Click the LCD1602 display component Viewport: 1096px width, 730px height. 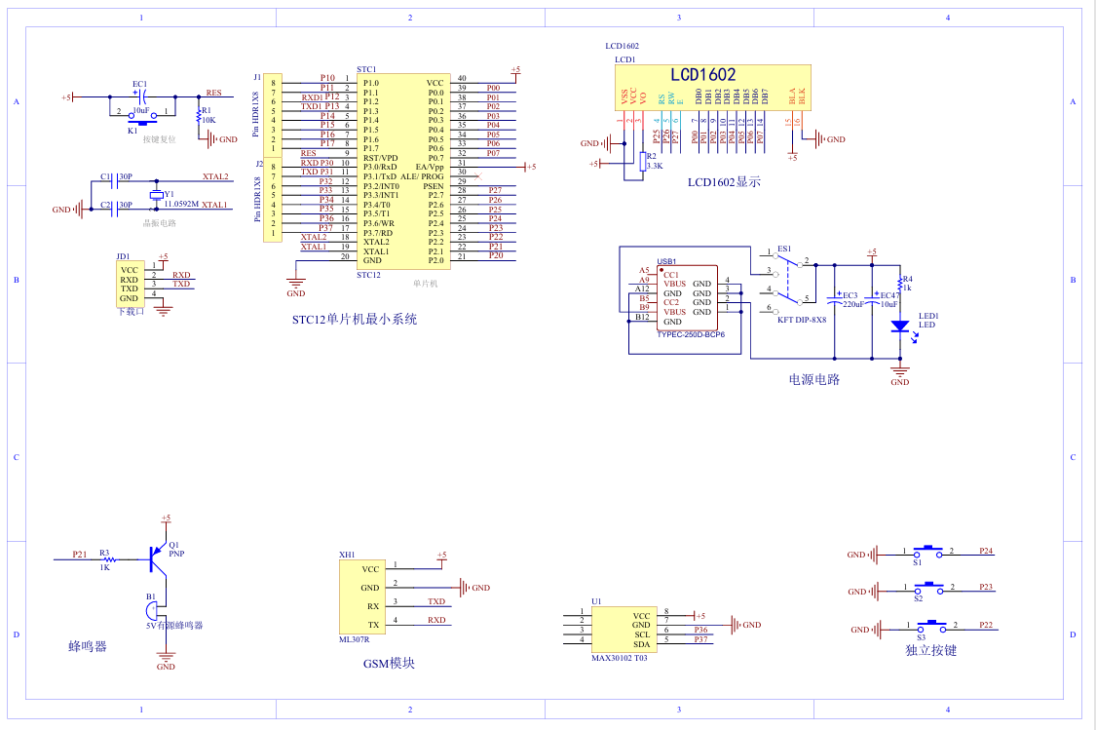[710, 88]
